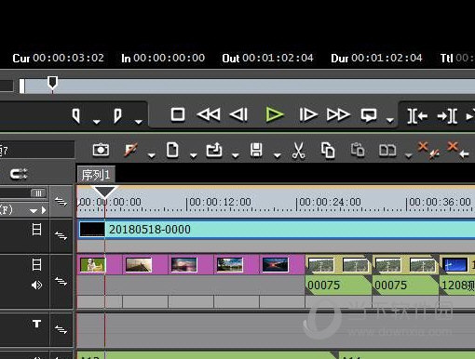
Task: Click the timeline scale right arrow
Action: click(x=44, y=210)
